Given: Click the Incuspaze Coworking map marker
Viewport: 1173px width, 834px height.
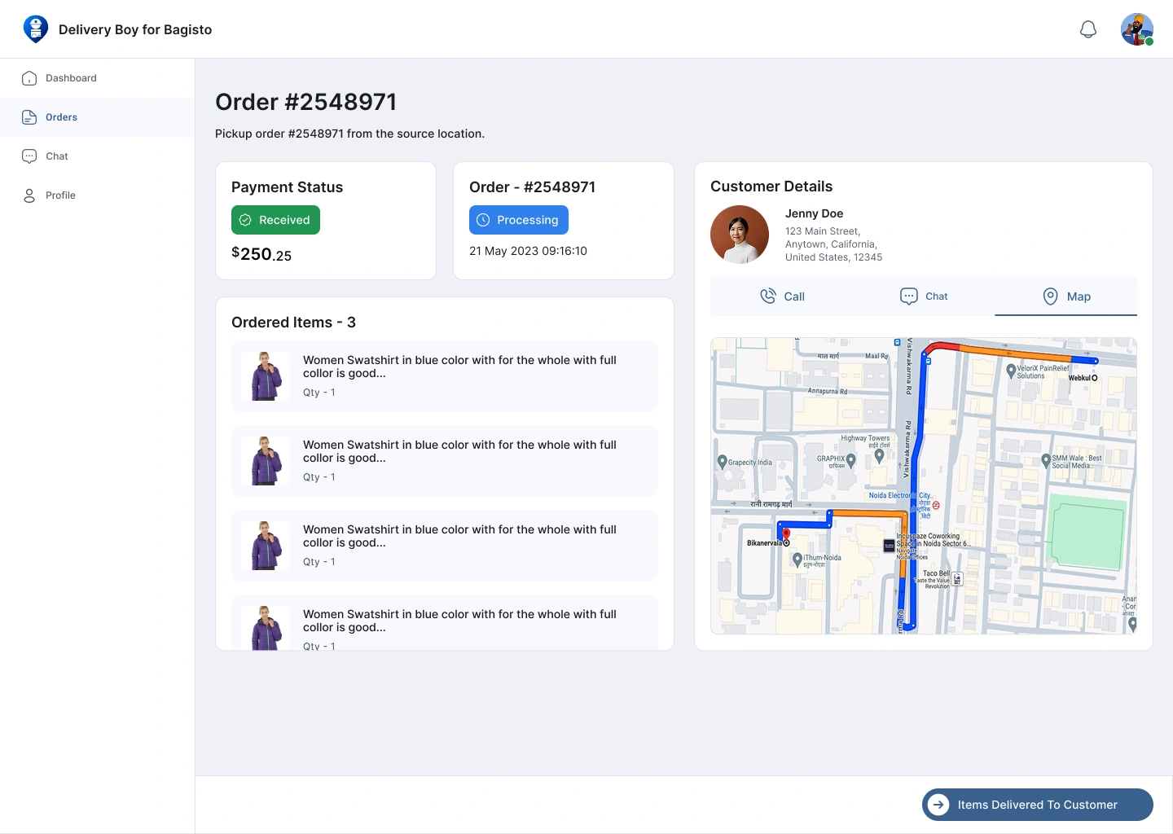Looking at the screenshot, I should click(x=890, y=546).
